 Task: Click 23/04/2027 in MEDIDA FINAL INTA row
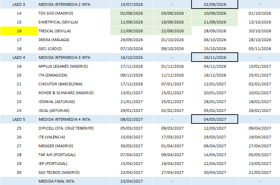pyautogui.click(x=132, y=181)
